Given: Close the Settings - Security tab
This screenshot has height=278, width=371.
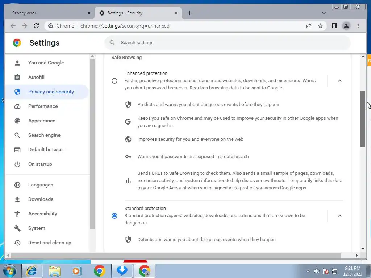Looking at the screenshot, I should click(176, 13).
